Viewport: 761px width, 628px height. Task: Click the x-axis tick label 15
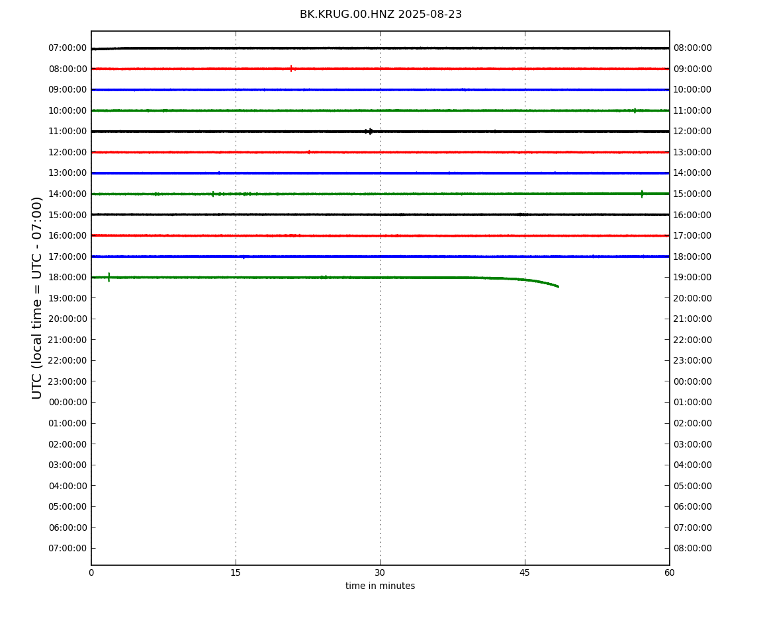click(x=236, y=572)
